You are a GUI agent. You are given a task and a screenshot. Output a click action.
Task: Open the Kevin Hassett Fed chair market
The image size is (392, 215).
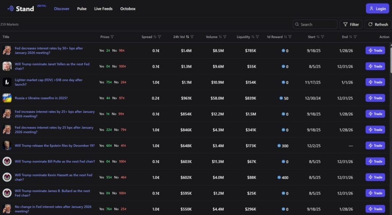point(53,177)
